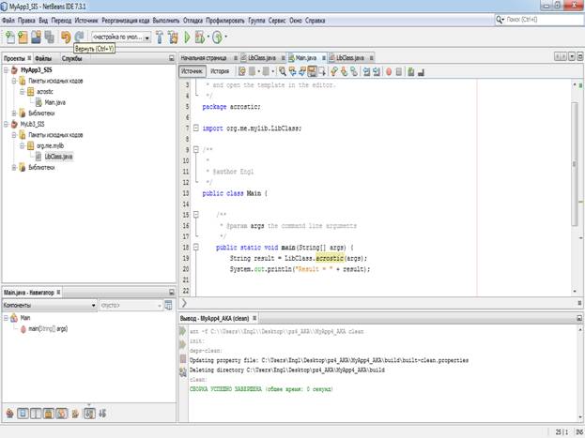This screenshot has height=438, width=585.
Task: Click the Shift Line Right icon
Action: [377, 71]
